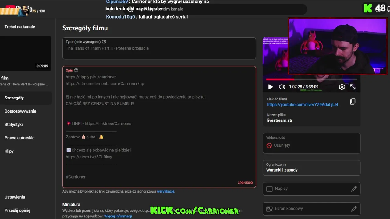Image resolution: width=390 pixels, height=219 pixels.
Task: Click the sidebar video thumbnail 3:39:09
Action: [26, 53]
